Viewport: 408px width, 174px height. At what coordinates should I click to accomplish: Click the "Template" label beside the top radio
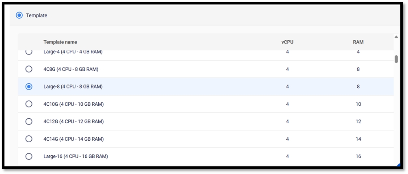tap(37, 15)
